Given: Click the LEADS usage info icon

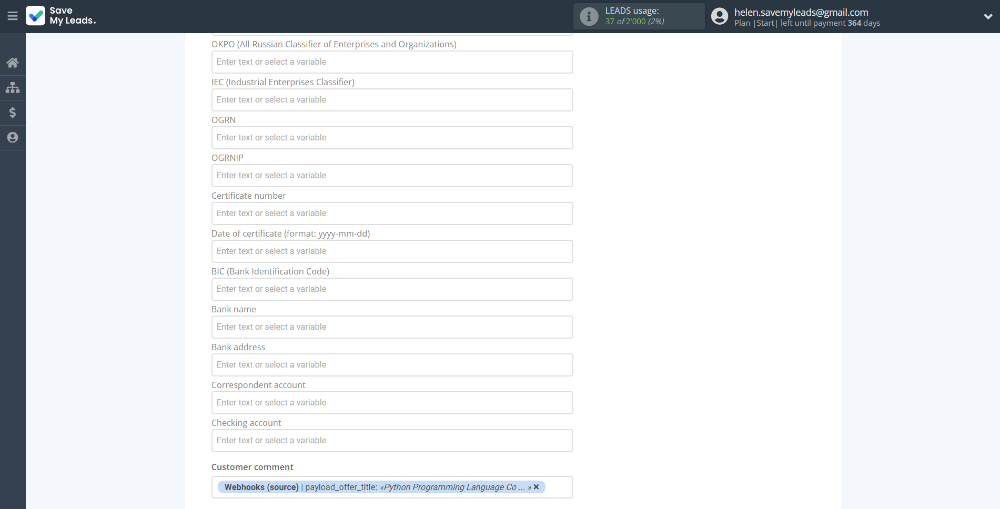Looking at the screenshot, I should (589, 16).
